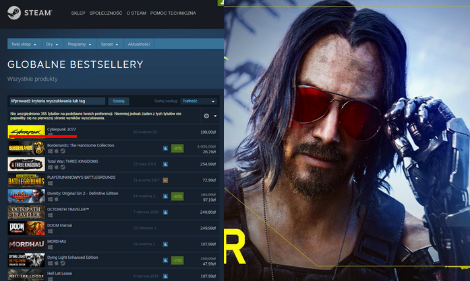
Task: Expand the Programy dropdown menu
Action: tap(80, 44)
